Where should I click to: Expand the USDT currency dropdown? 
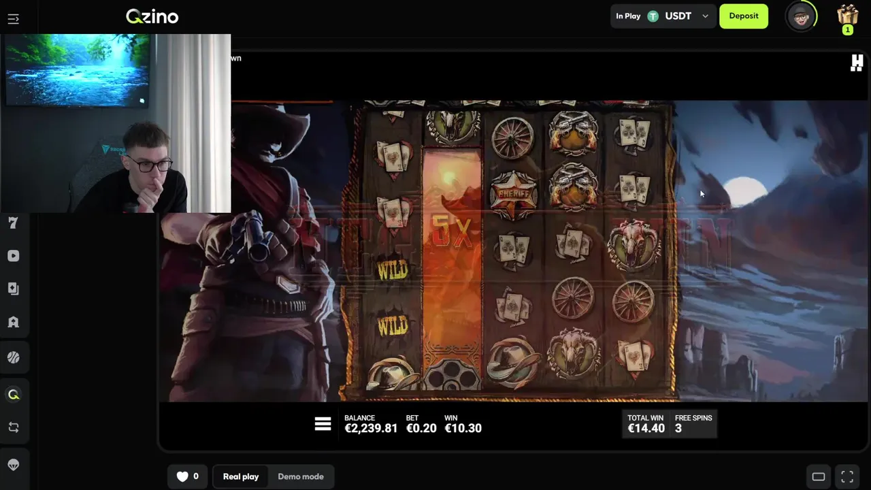click(x=705, y=16)
